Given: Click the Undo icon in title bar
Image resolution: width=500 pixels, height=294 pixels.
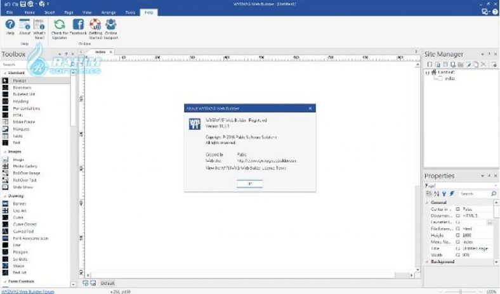Looking at the screenshot, I should [x=7, y=4].
